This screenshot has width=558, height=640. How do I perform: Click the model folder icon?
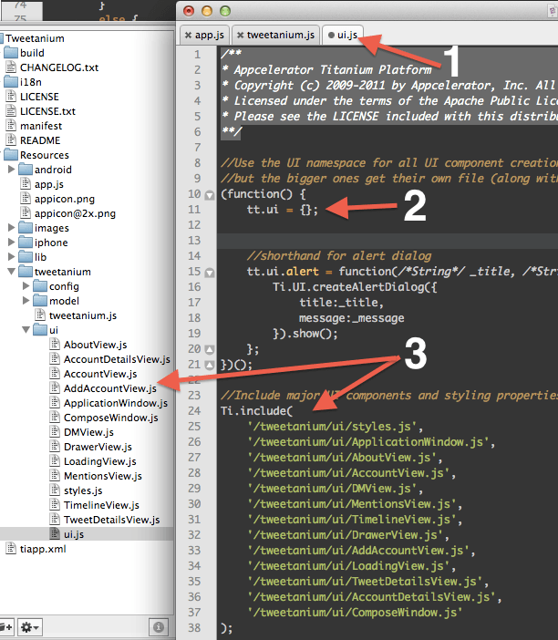[x=40, y=301]
